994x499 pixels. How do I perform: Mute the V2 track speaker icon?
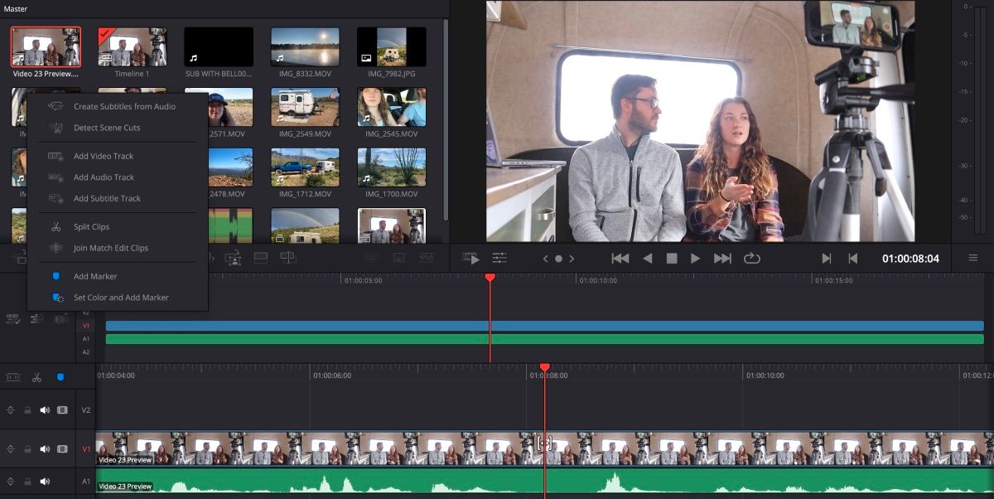coord(45,409)
